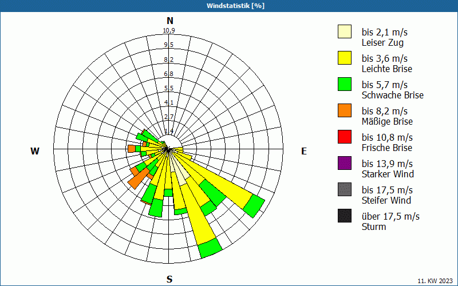Click the '1,4' ring scale value

pyautogui.click(x=169, y=131)
